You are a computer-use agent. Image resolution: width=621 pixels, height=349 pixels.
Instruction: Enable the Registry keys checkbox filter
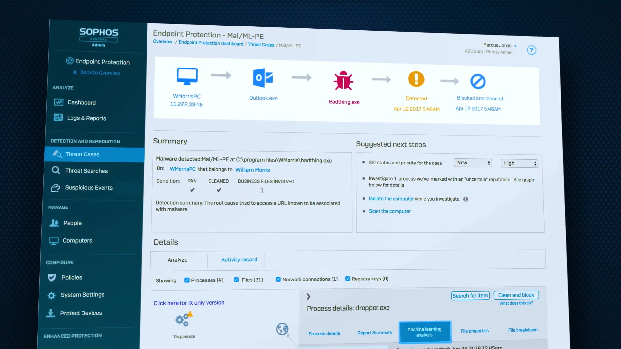[x=348, y=279]
